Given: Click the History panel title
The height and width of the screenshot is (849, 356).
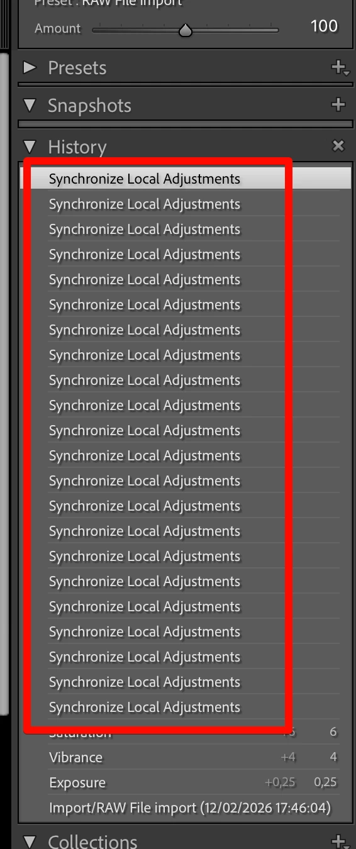Looking at the screenshot, I should tap(77, 147).
